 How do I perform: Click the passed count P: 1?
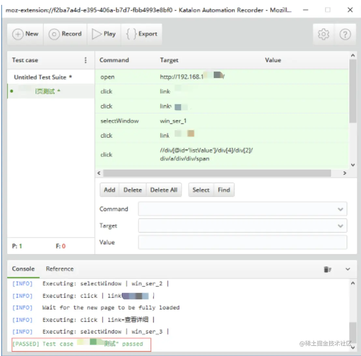point(17,246)
